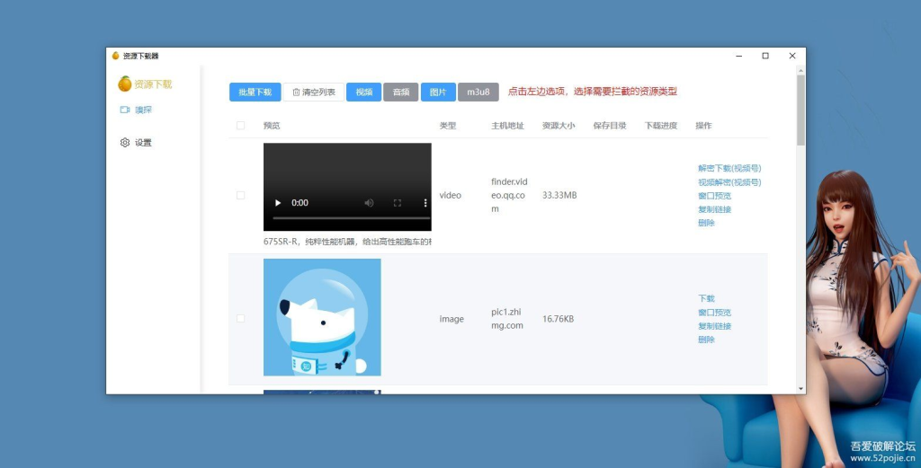Enter fullscreen on the video preview
Viewport: 921px width, 468px height.
[397, 203]
